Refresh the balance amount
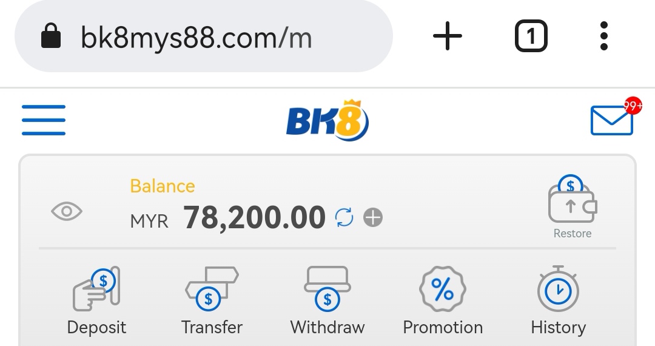This screenshot has height=346, width=655. (344, 218)
